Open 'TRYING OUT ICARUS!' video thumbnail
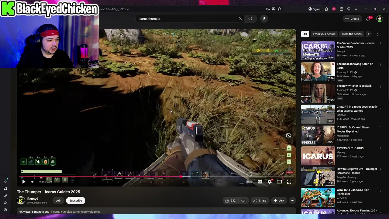389x219 pixels. (318, 156)
